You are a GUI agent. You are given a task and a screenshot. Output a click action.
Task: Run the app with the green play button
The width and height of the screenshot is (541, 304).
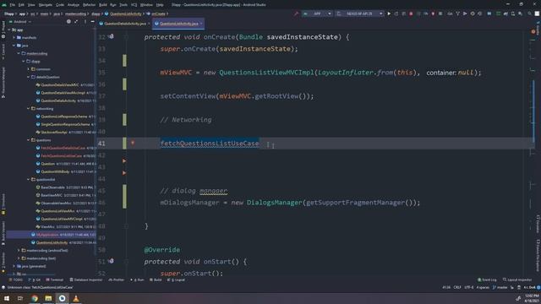389,14
